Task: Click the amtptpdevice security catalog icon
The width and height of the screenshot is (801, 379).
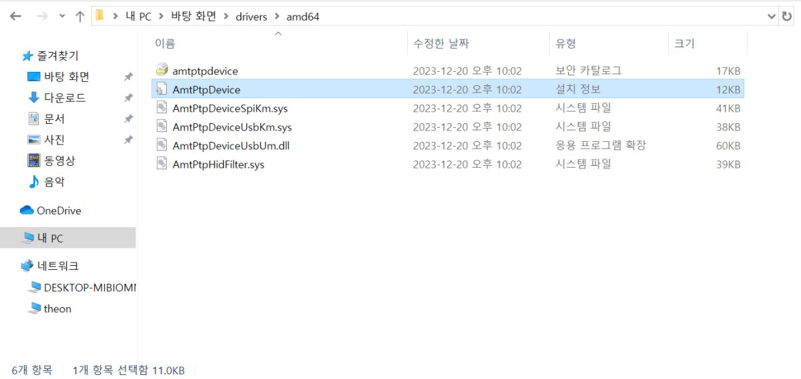Action: click(162, 70)
